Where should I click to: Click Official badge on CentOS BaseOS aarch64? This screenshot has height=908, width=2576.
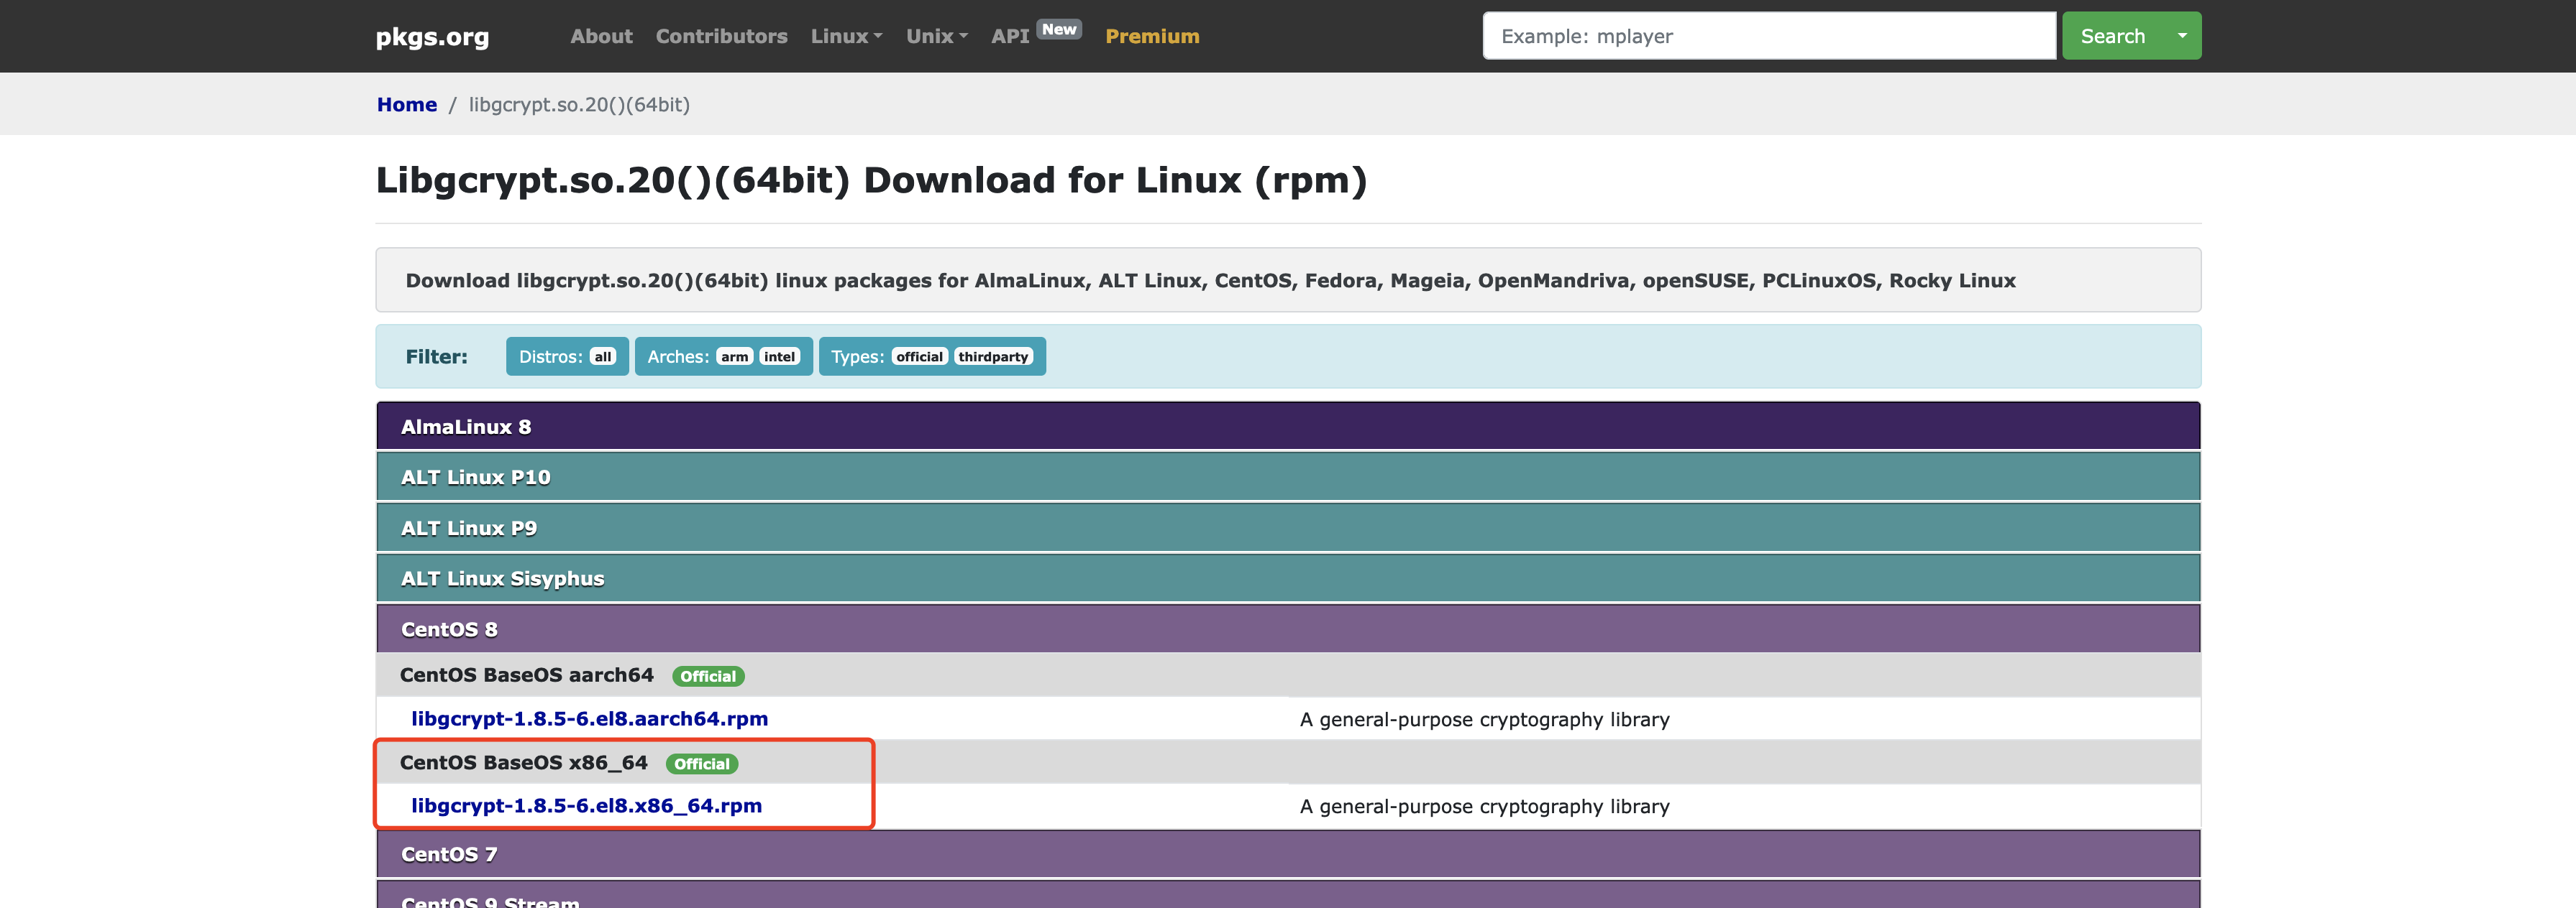708,676
